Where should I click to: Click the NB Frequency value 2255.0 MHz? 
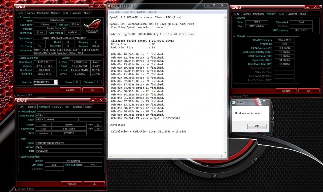pyautogui.click(x=301, y=30)
